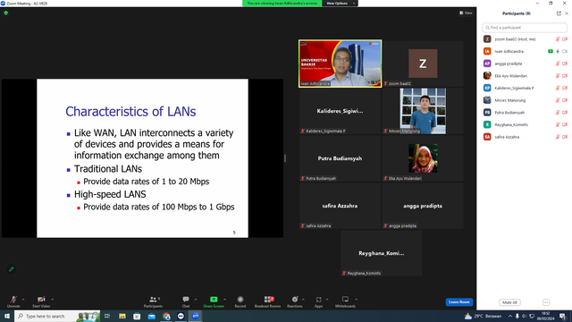
Task: Select safira Azzahra in participant list
Action: click(525, 137)
